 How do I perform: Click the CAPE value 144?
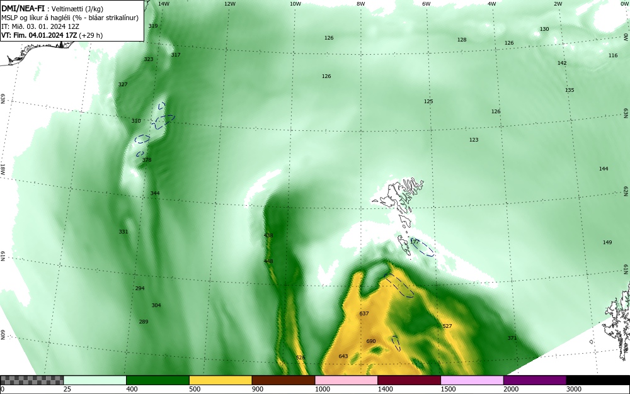tap(604, 169)
